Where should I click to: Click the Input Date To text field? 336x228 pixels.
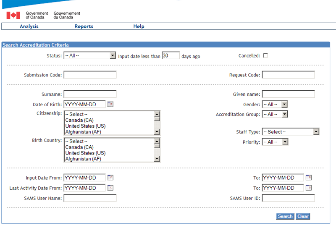click(x=283, y=178)
